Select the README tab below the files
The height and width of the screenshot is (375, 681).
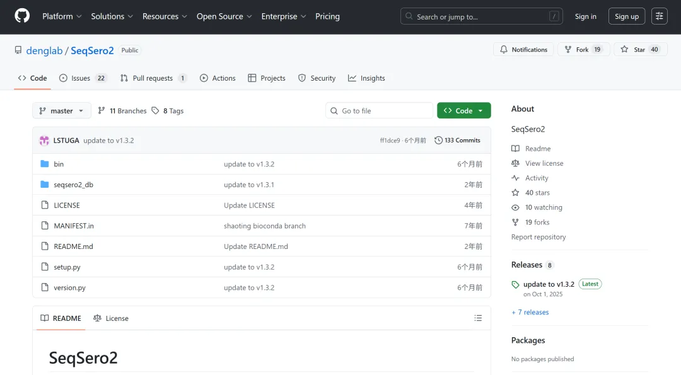click(x=61, y=318)
